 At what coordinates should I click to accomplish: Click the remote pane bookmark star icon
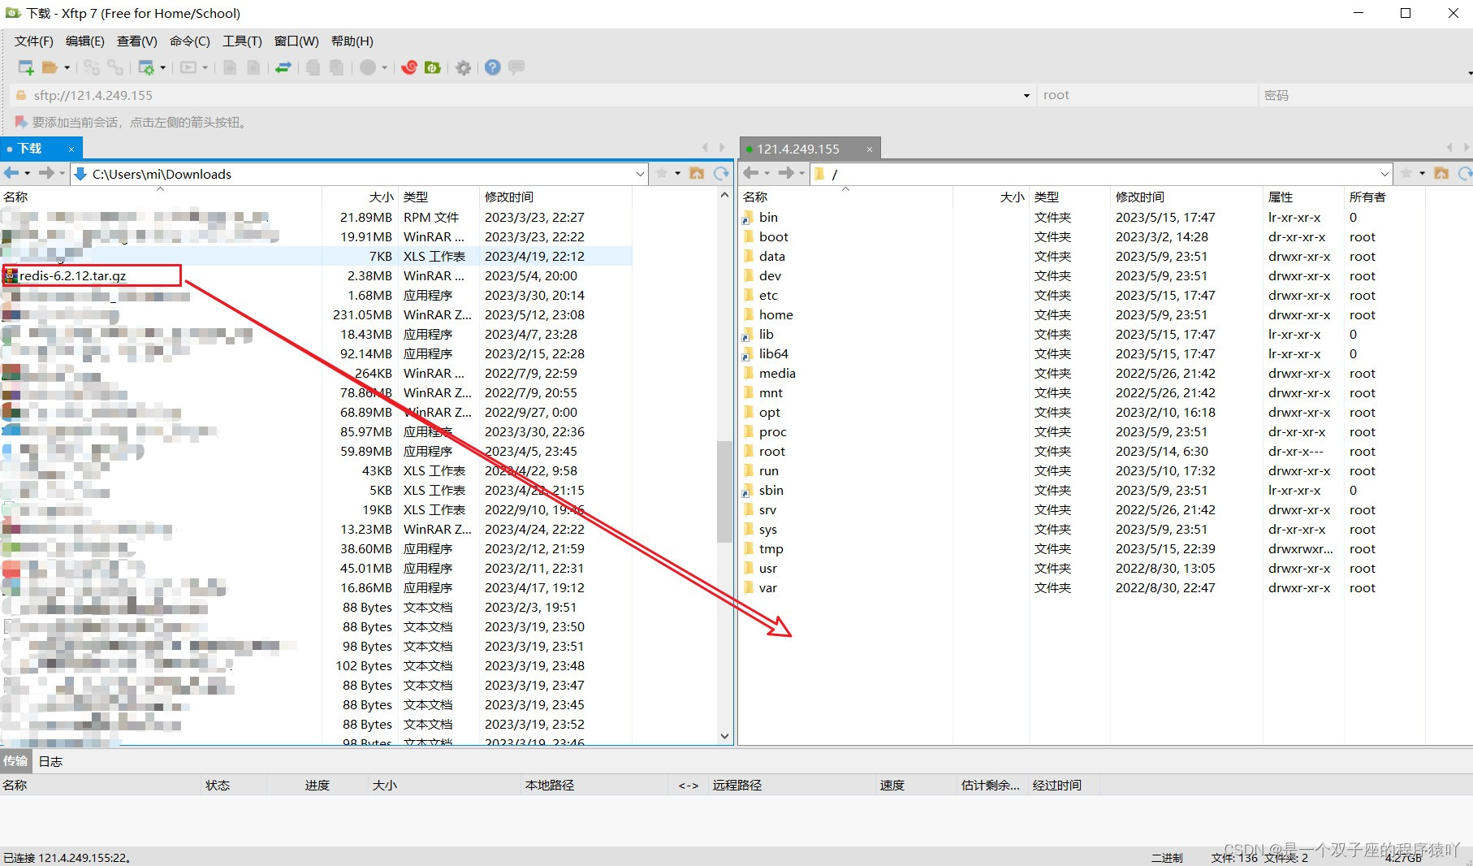pyautogui.click(x=1406, y=173)
